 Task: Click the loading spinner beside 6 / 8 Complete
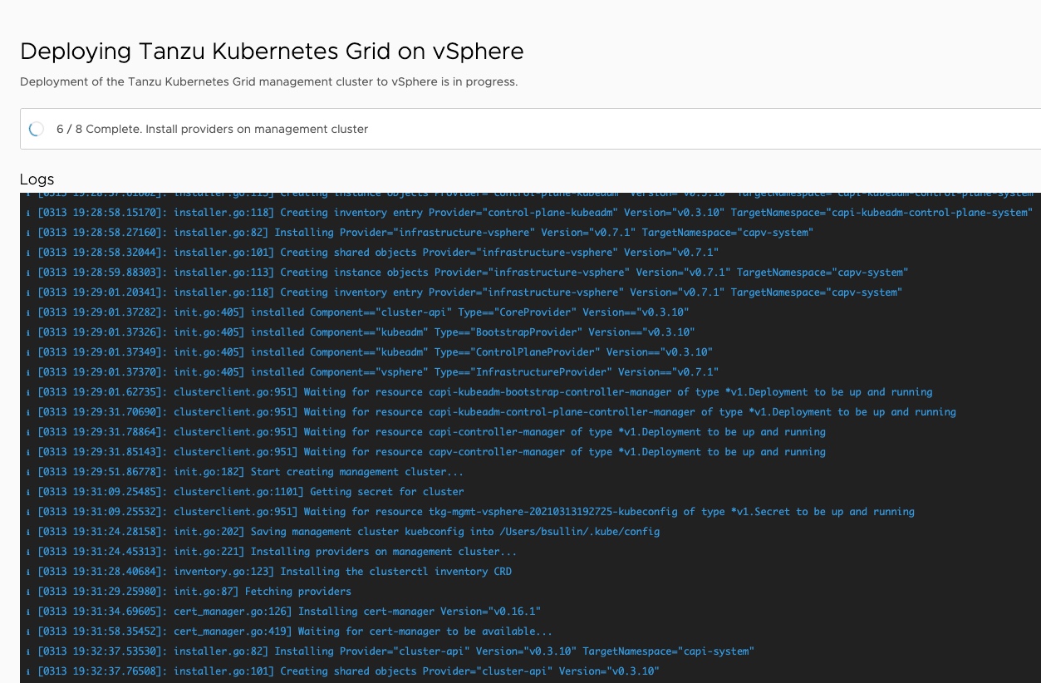[x=37, y=129]
